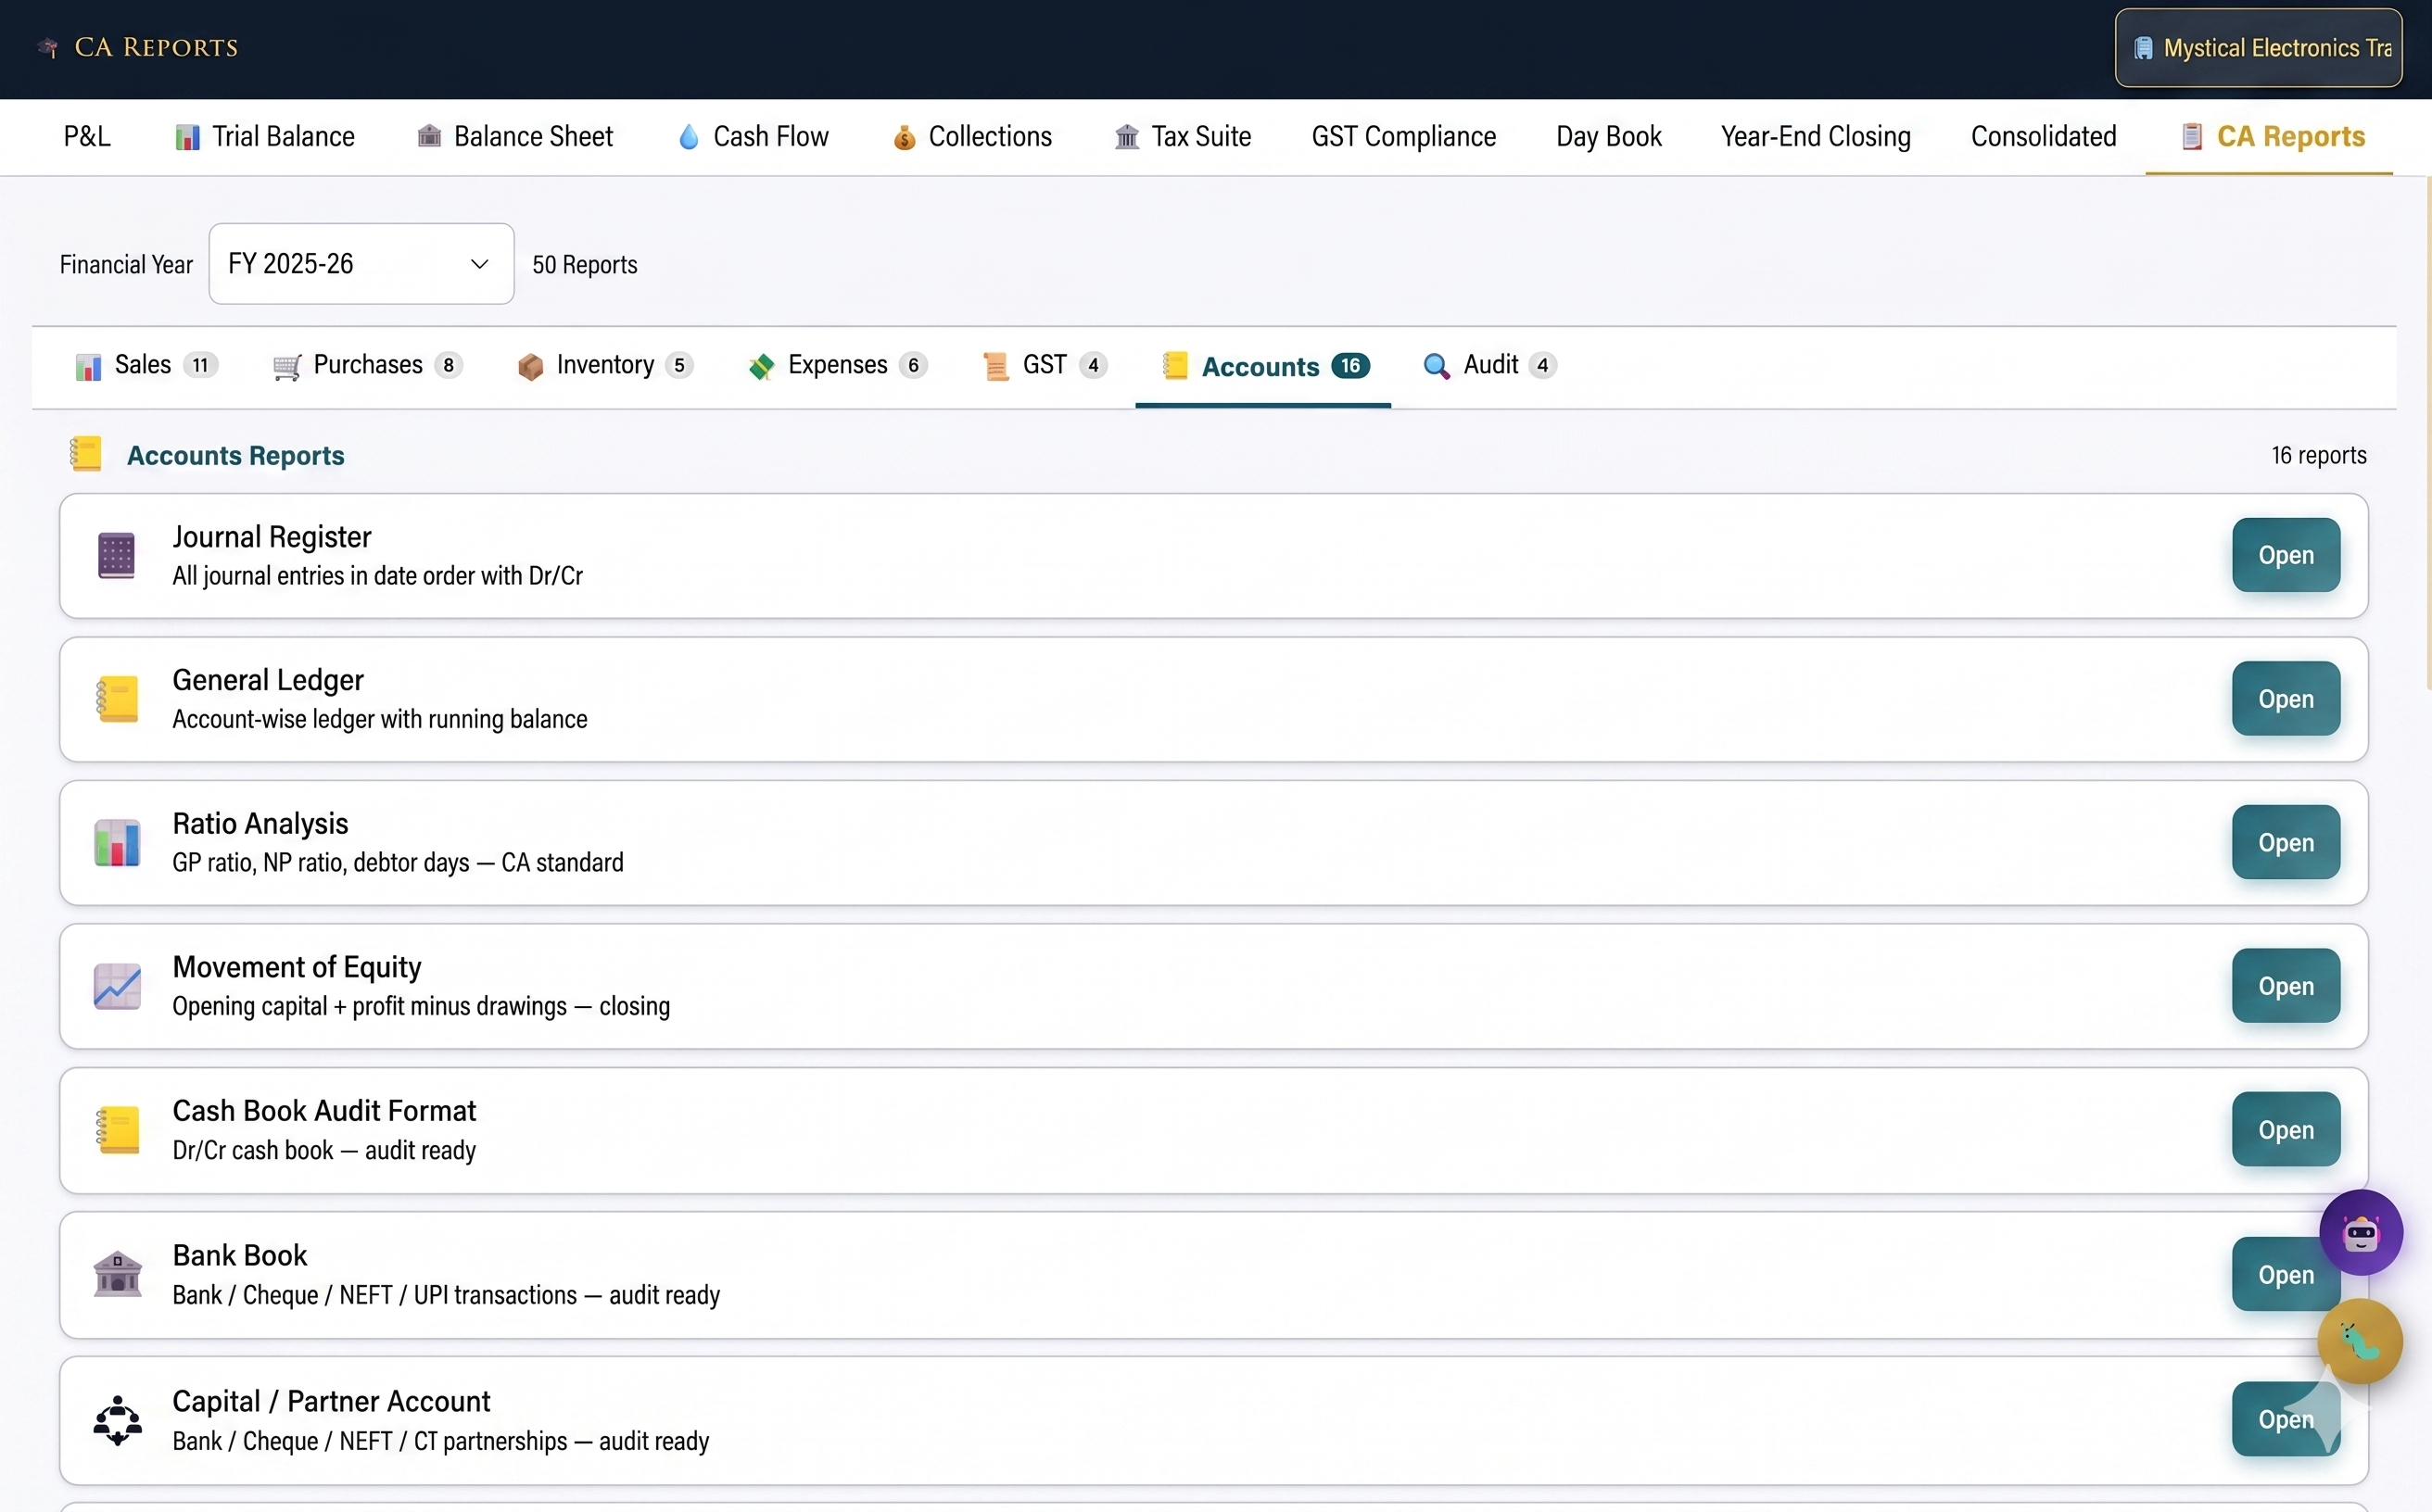Open the Financial Year FY 2025-26 dropdown
Viewport: 2432px width, 1512px height.
pos(361,264)
